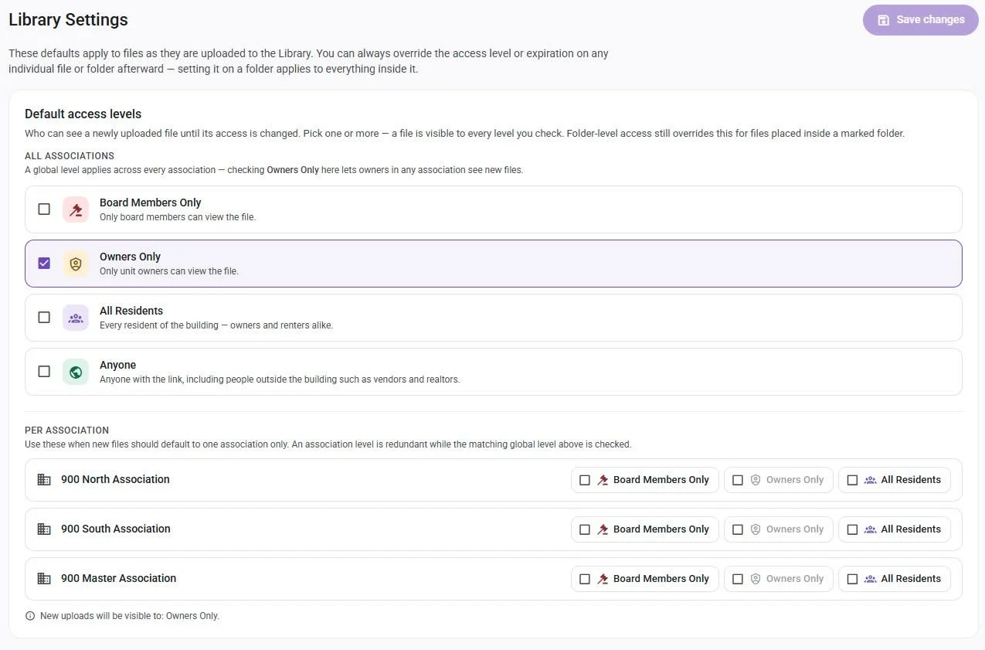985x650 pixels.
Task: Click gavel icon in 900 Master Board Members chip
Action: (x=603, y=579)
